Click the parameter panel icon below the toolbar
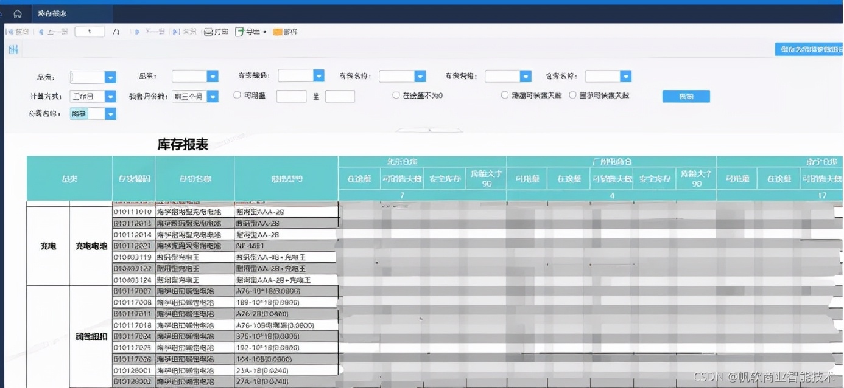 point(13,50)
